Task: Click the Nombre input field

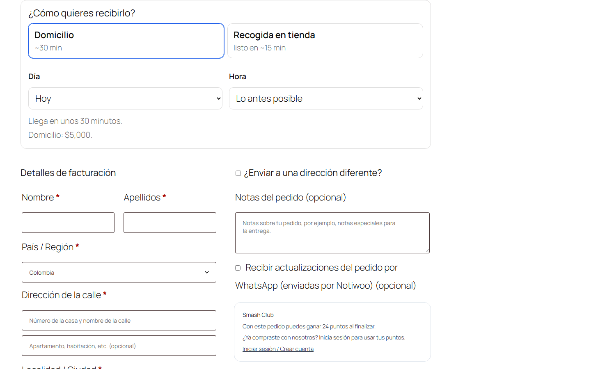Action: coord(68,223)
